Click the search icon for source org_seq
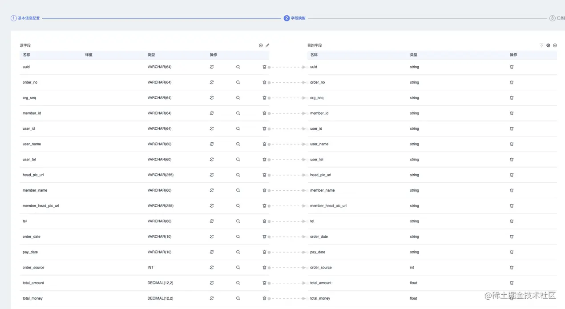The height and width of the screenshot is (309, 565). click(238, 98)
